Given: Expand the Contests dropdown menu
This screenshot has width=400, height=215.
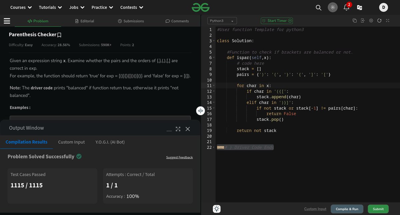Looking at the screenshot, I should (132, 7).
